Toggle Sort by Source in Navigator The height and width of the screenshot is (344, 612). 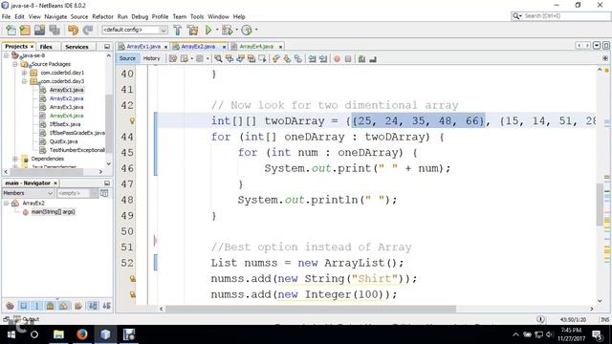point(106,306)
